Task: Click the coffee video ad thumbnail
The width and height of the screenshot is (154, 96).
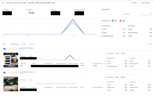Action: pyautogui.click(x=11, y=84)
